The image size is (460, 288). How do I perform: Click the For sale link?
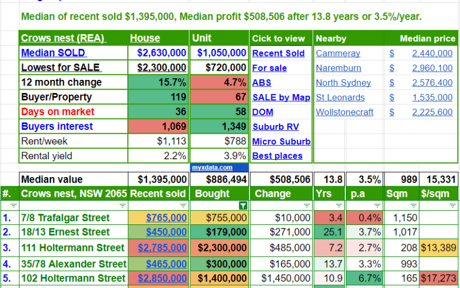click(269, 68)
